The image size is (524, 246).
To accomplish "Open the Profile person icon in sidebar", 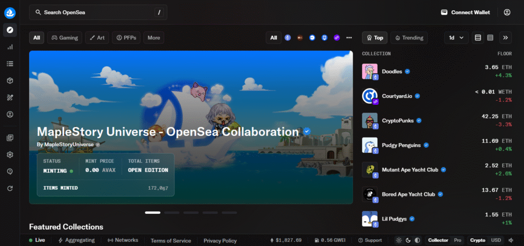I will pos(10,115).
